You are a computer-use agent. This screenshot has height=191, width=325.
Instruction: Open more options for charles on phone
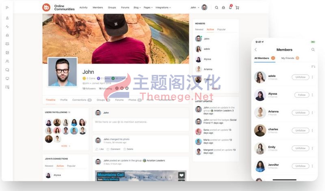pyautogui.click(x=312, y=131)
